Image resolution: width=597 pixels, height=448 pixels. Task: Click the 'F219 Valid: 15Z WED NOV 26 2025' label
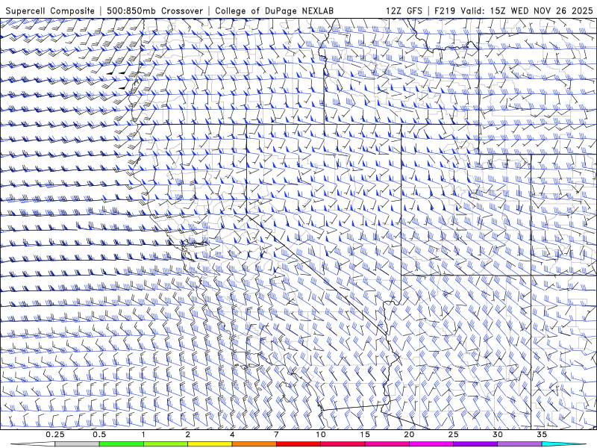[514, 10]
